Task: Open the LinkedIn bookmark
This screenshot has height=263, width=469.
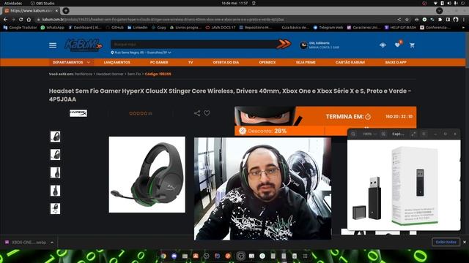Action: tap(138, 28)
